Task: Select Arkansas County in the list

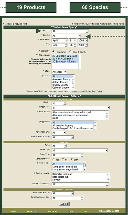Action: tap(62, 79)
